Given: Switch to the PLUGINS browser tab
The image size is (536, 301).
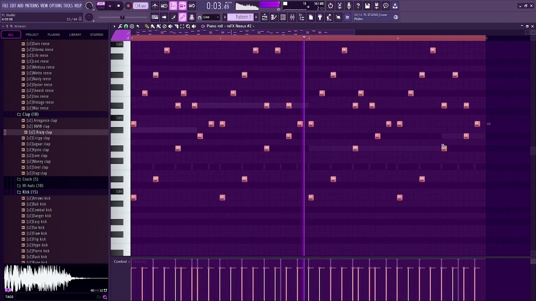Looking at the screenshot, I should [54, 35].
